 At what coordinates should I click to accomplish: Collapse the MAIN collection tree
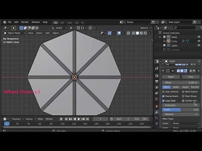[x=160, y=37]
